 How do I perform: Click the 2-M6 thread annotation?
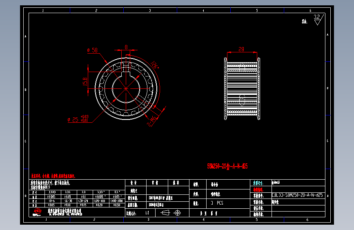pyautogui.click(x=151, y=121)
